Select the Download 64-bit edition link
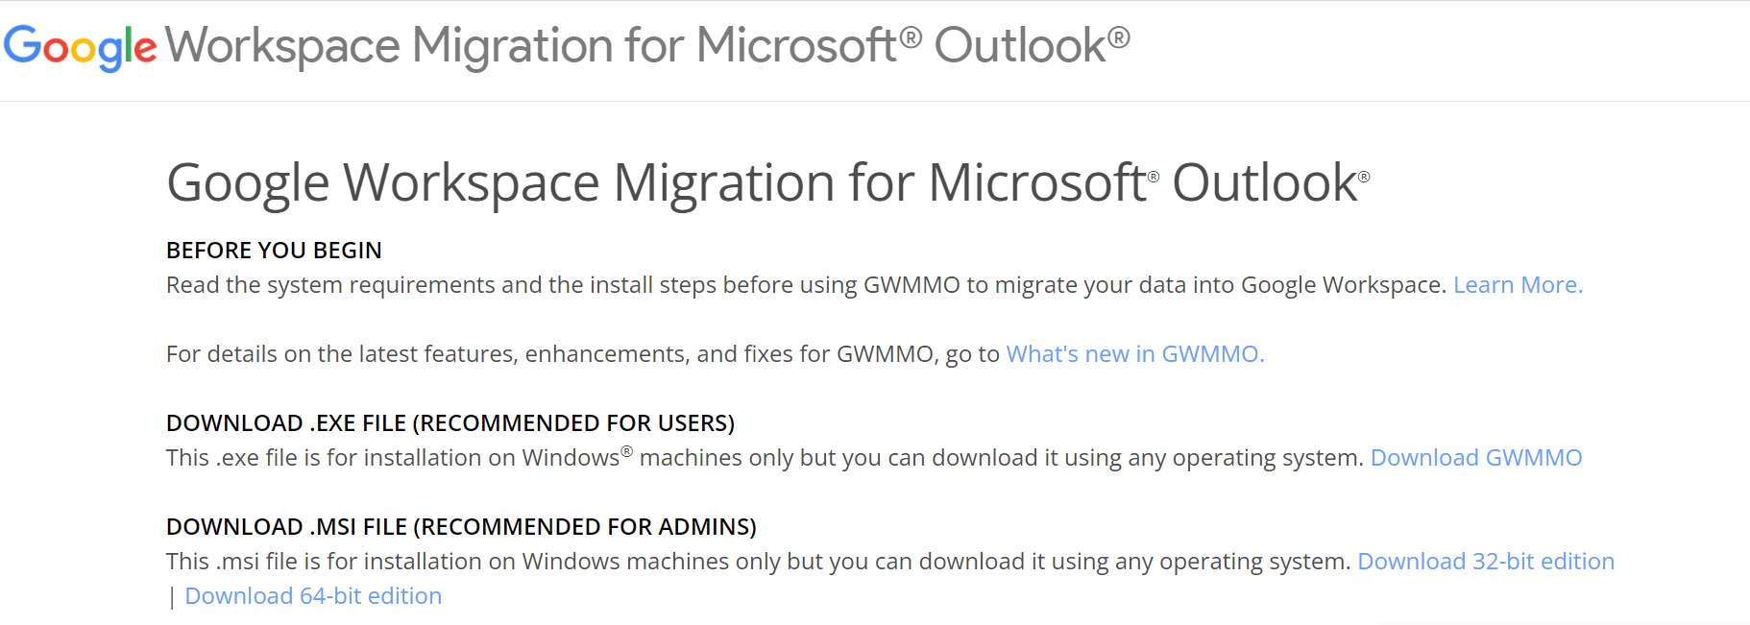The height and width of the screenshot is (625, 1750). click(x=313, y=596)
